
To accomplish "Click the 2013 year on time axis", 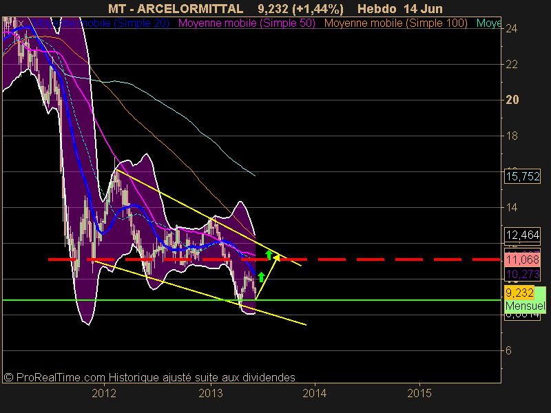I will (211, 393).
